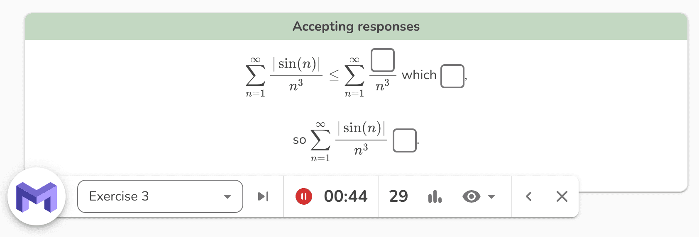699x237 pixels.
Task: Open the Exercise 3 dropdown
Action: (x=160, y=196)
